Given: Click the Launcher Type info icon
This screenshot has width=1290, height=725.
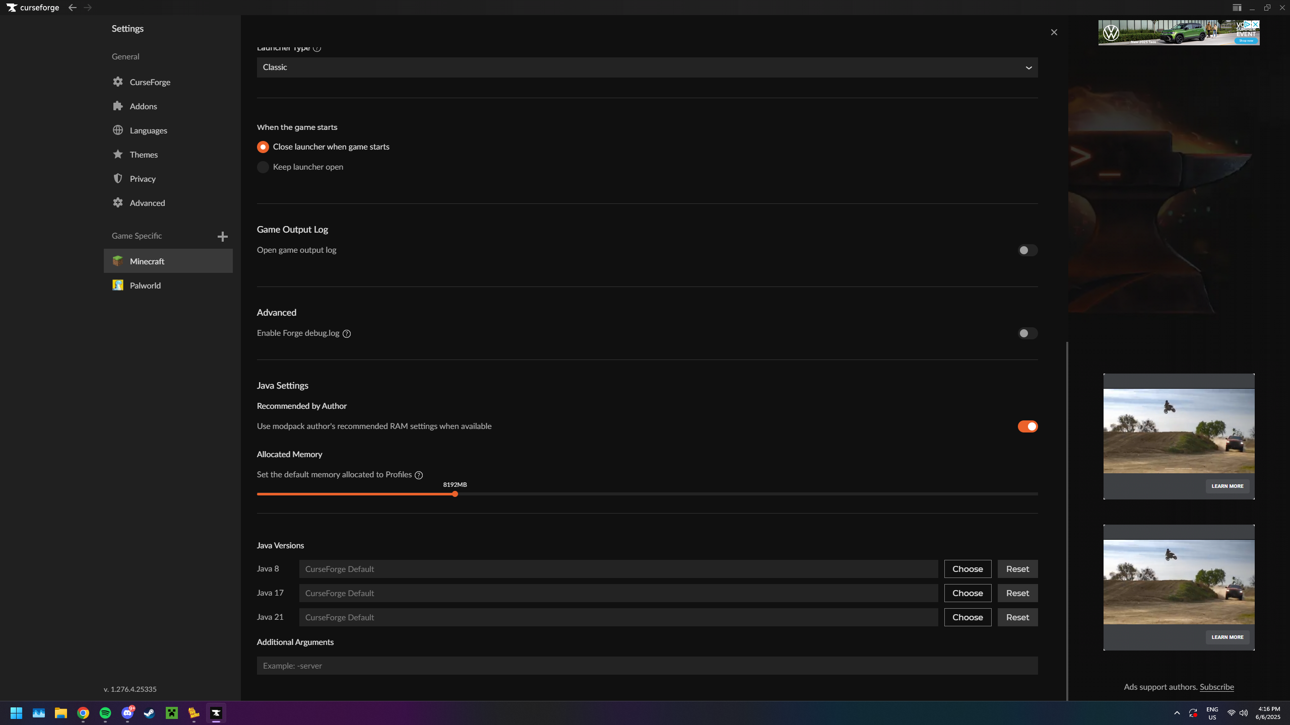Looking at the screenshot, I should click(317, 48).
